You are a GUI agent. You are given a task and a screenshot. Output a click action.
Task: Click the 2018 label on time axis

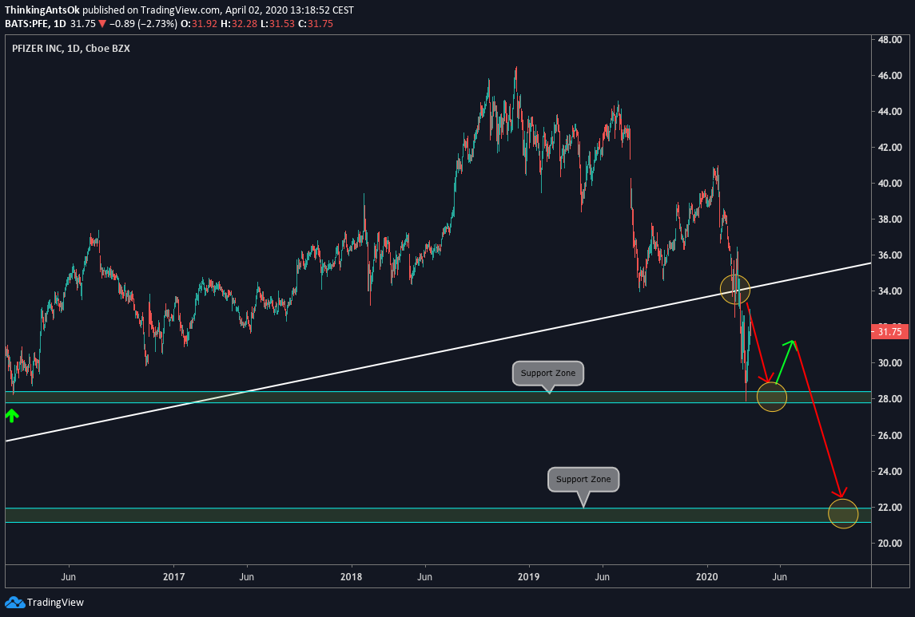352,577
